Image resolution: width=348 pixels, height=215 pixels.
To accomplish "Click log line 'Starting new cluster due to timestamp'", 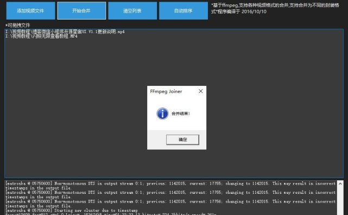I will coord(72,210).
